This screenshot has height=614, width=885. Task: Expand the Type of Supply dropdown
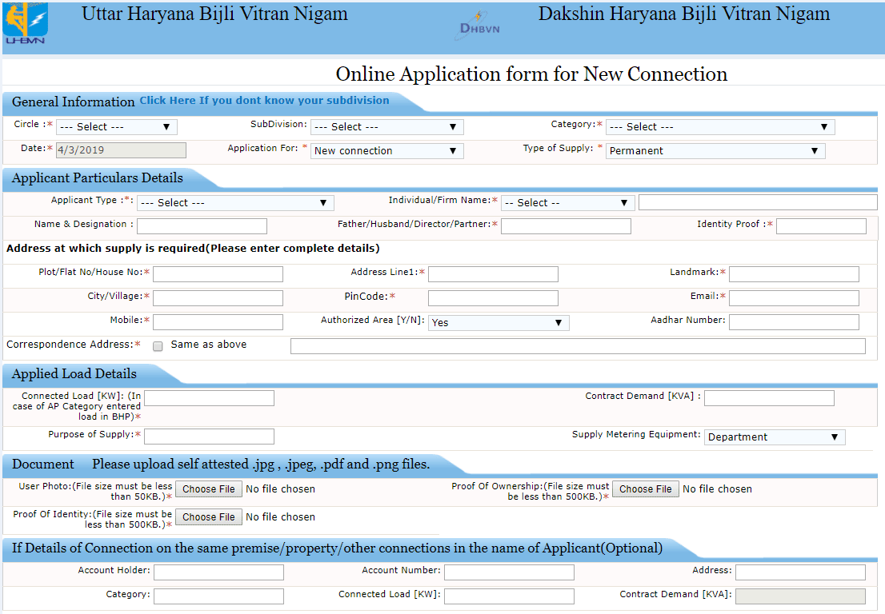click(715, 151)
